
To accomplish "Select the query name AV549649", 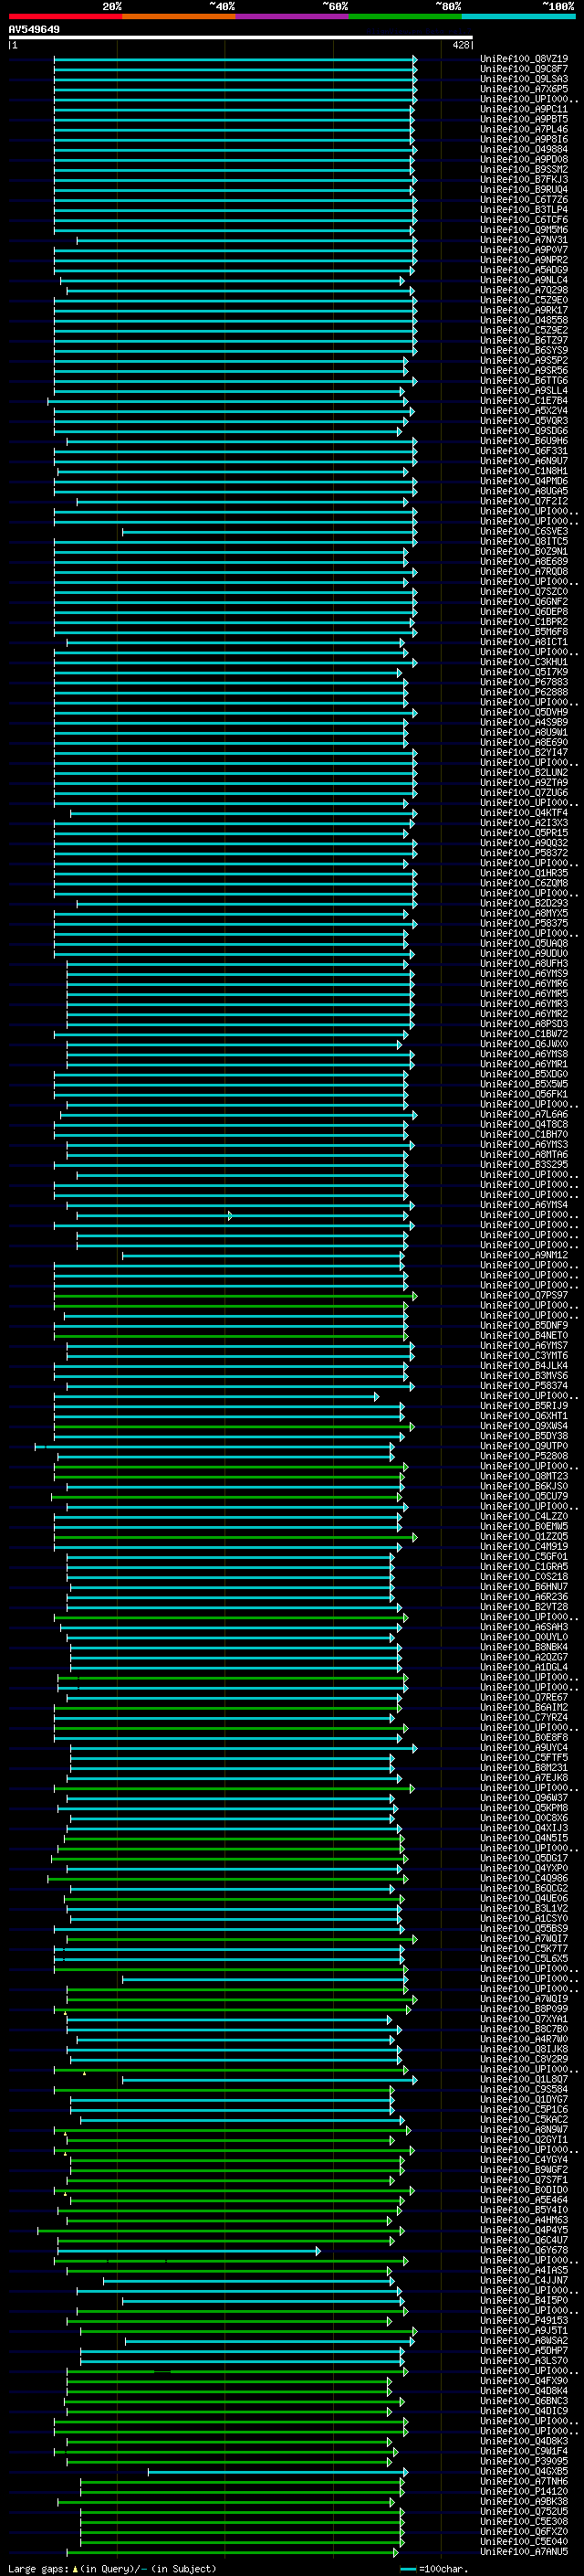I will point(34,29).
